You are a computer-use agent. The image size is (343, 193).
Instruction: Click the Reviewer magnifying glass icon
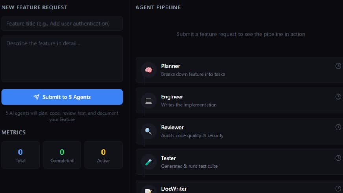(x=149, y=131)
